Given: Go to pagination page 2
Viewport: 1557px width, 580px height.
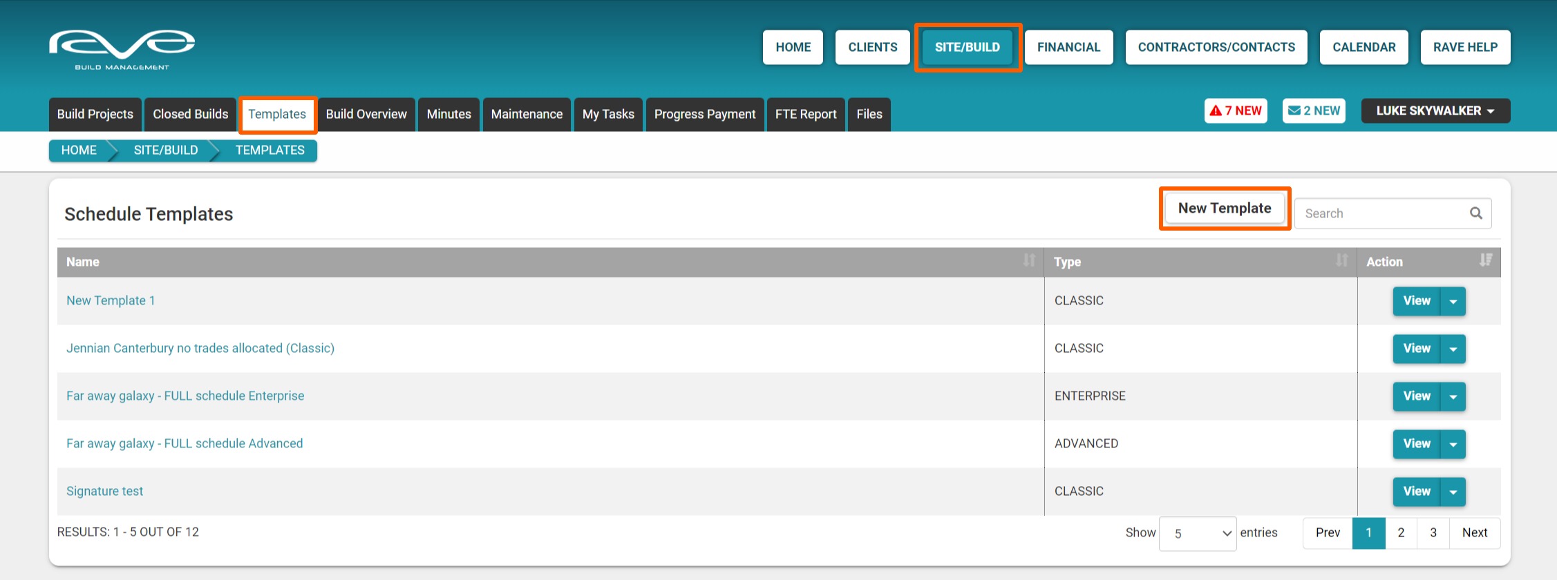Looking at the screenshot, I should click(1401, 533).
